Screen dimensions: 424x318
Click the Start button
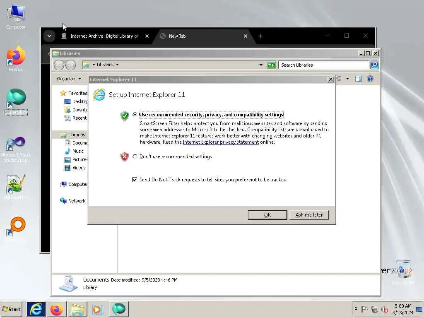[11, 309]
